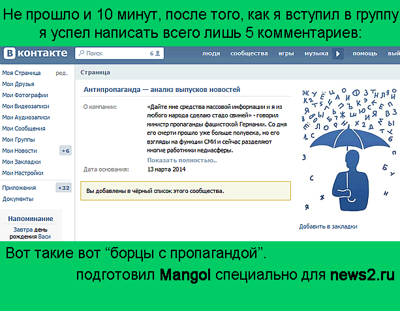Expand description with Показать полностью

point(182,160)
